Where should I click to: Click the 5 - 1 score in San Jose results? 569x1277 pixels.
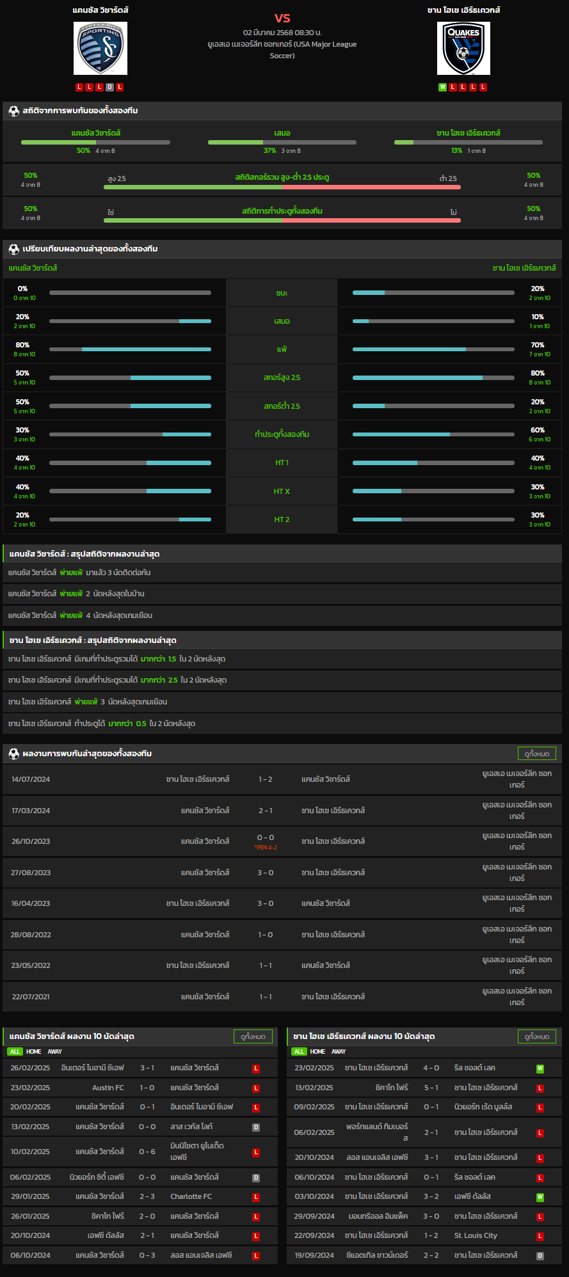tap(431, 1088)
